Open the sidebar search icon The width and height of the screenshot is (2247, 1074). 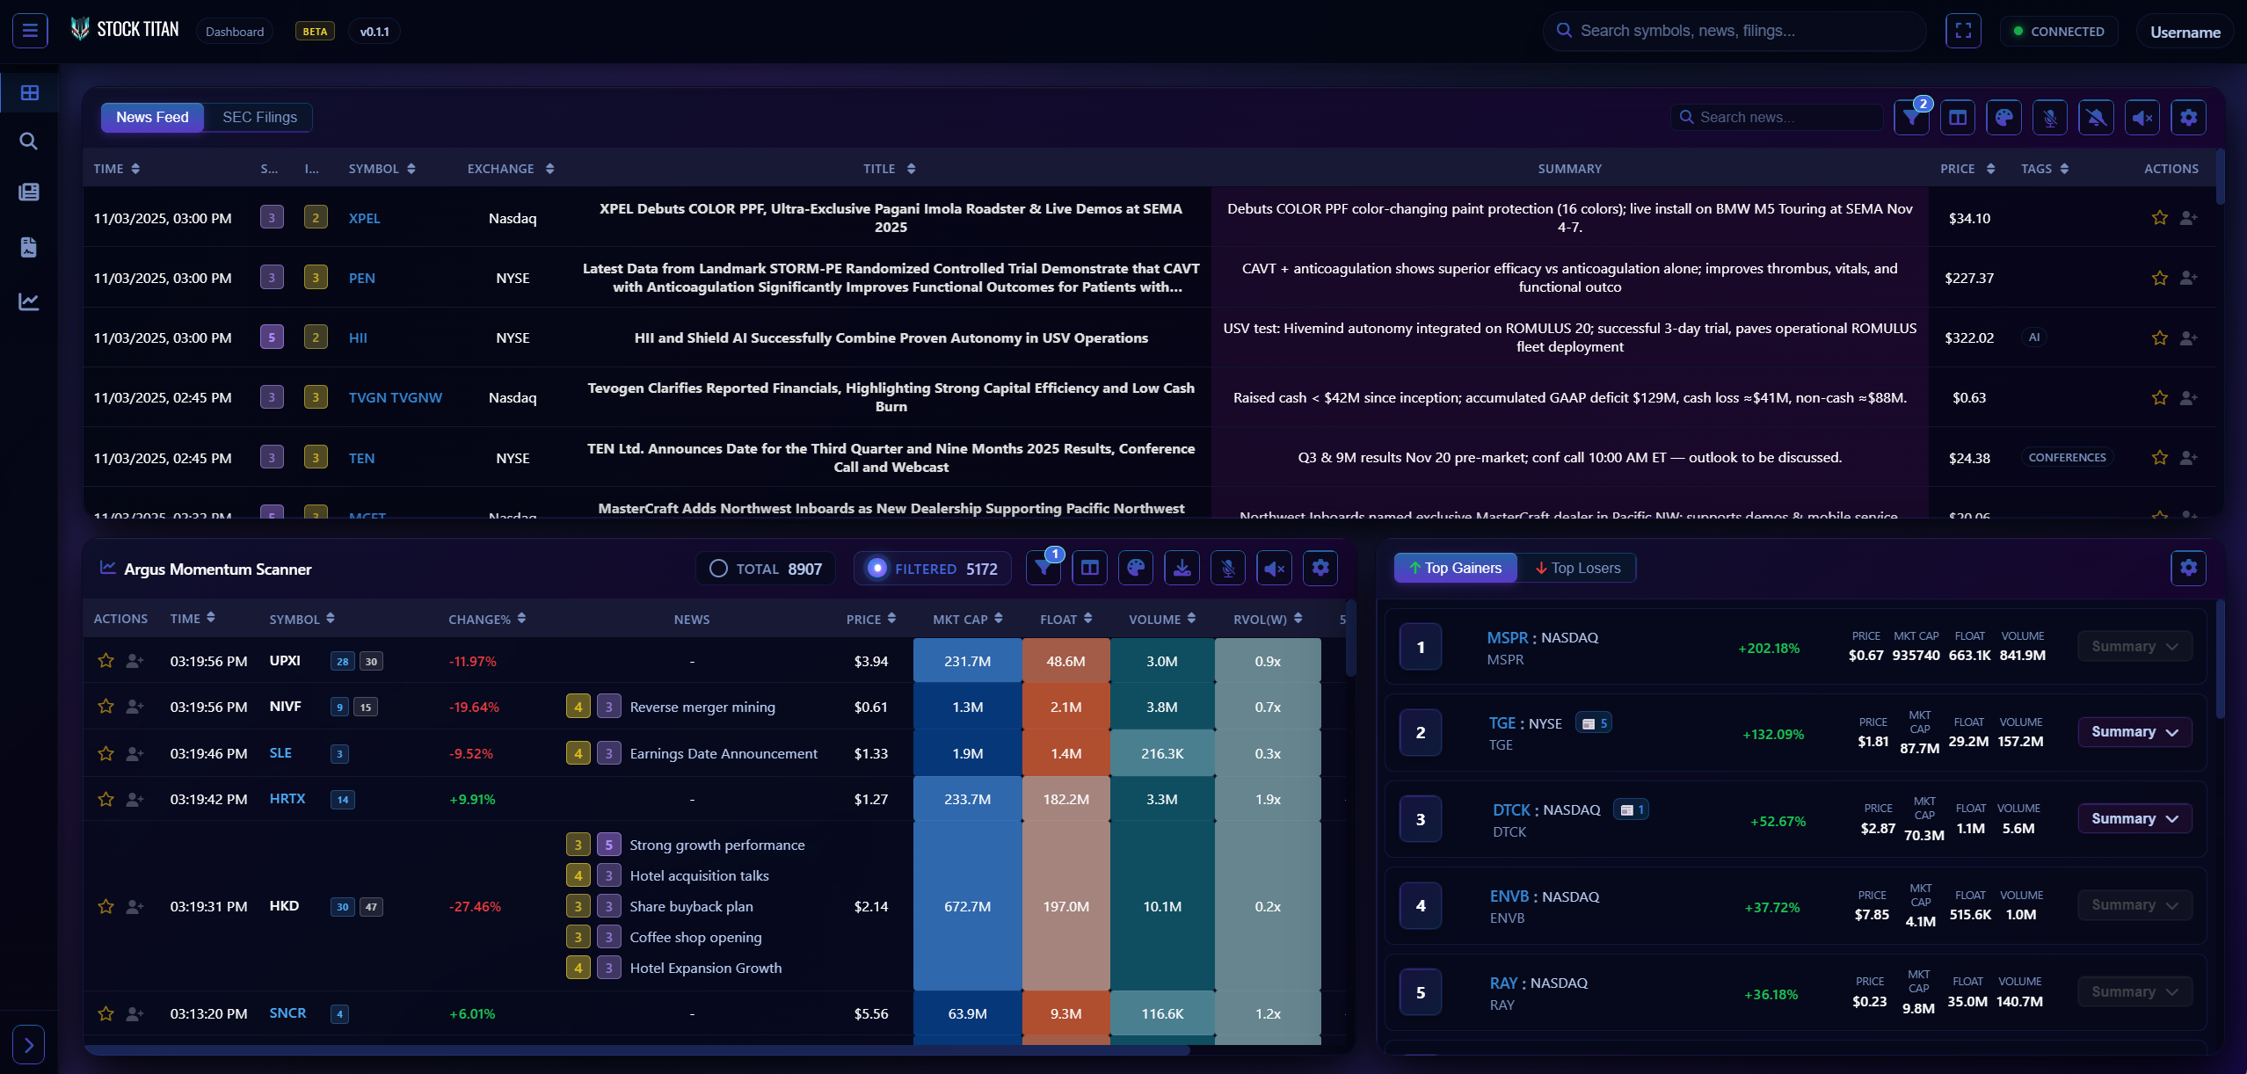pos(29,141)
